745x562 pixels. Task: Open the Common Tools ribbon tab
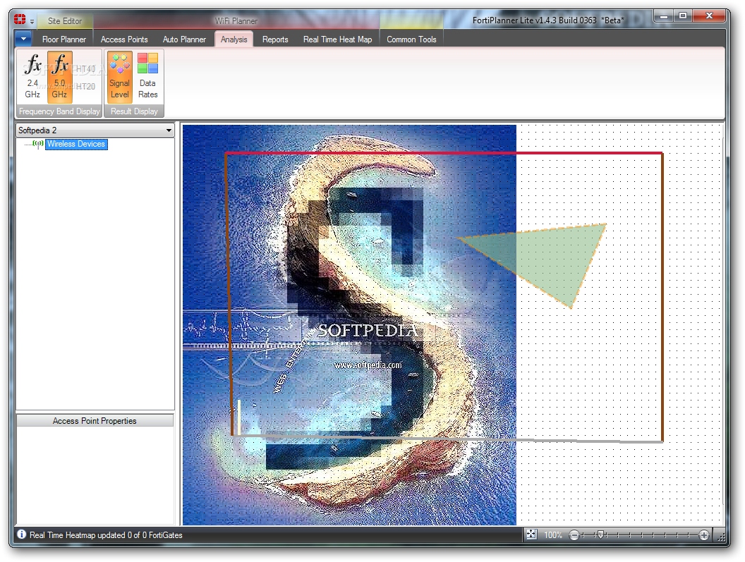[411, 39]
